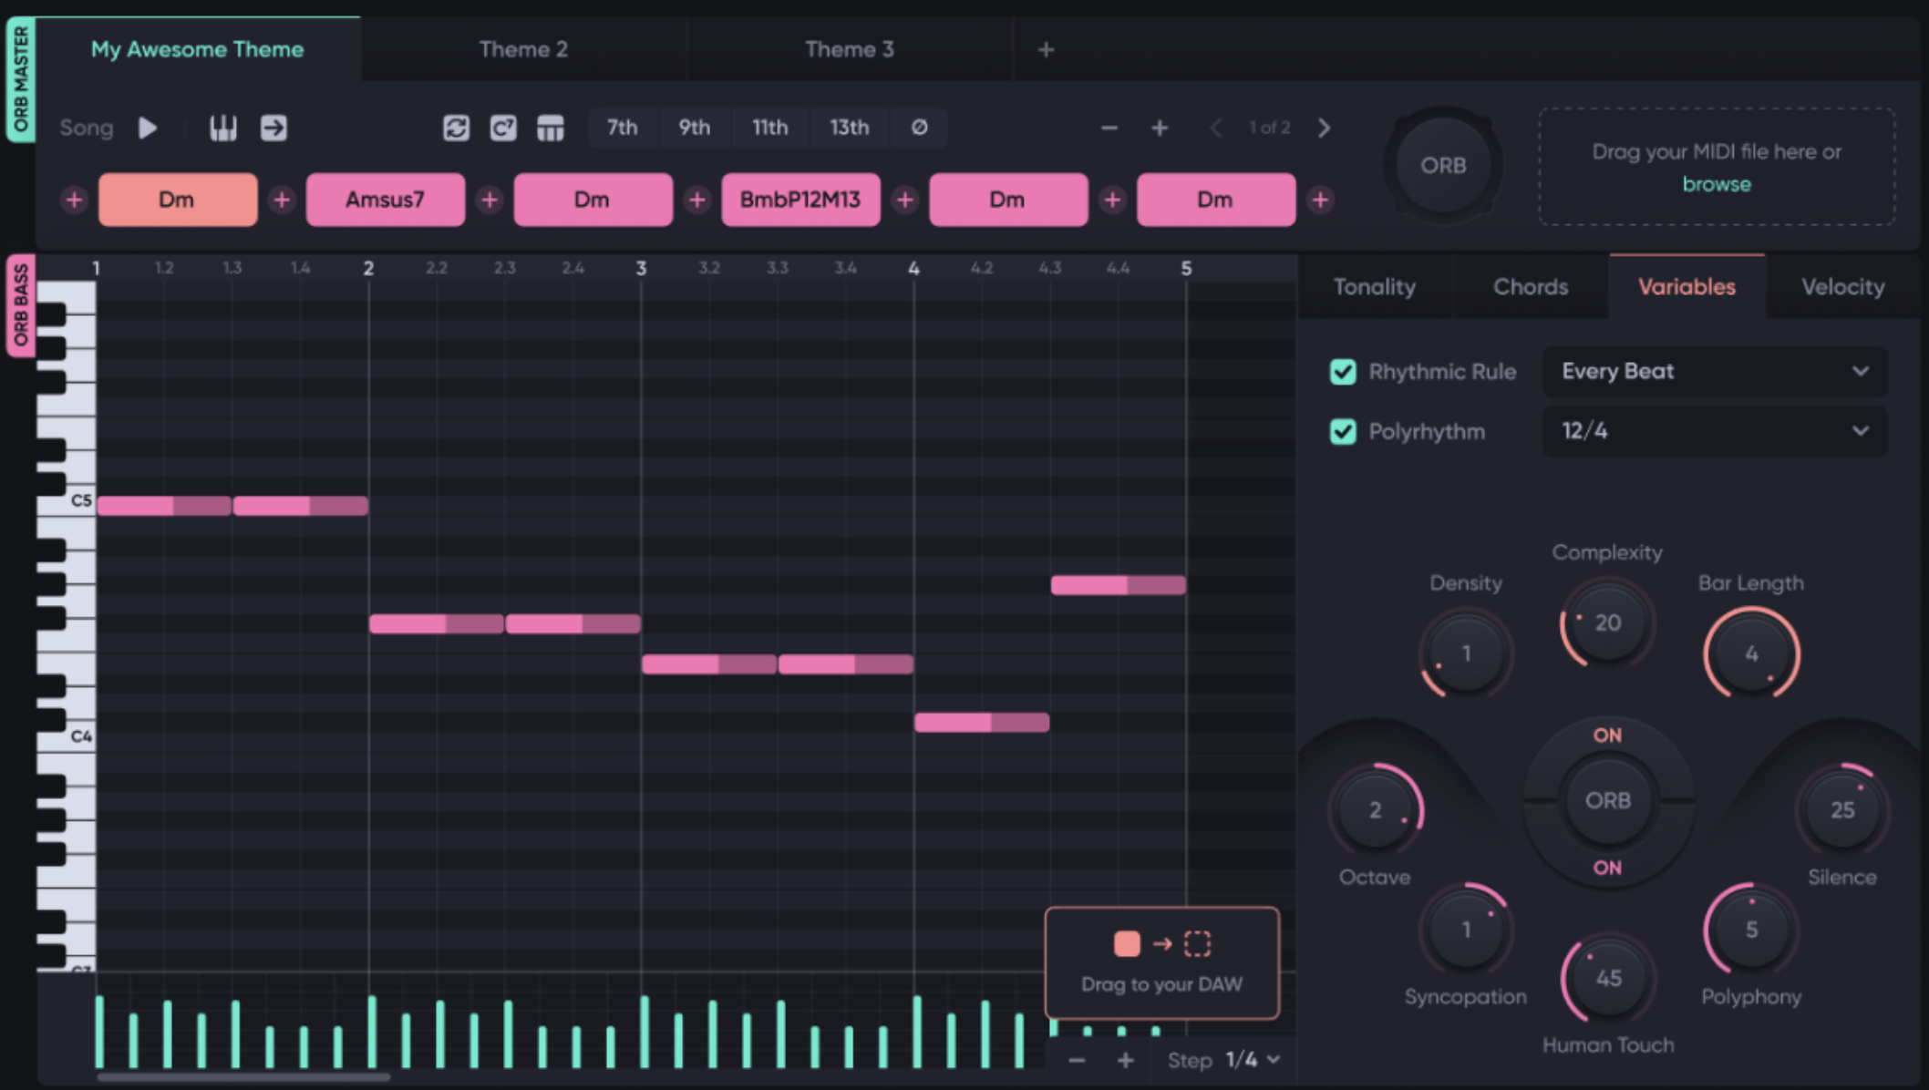1929x1090 pixels.
Task: Add new theme tab with plus
Action: 1046,50
